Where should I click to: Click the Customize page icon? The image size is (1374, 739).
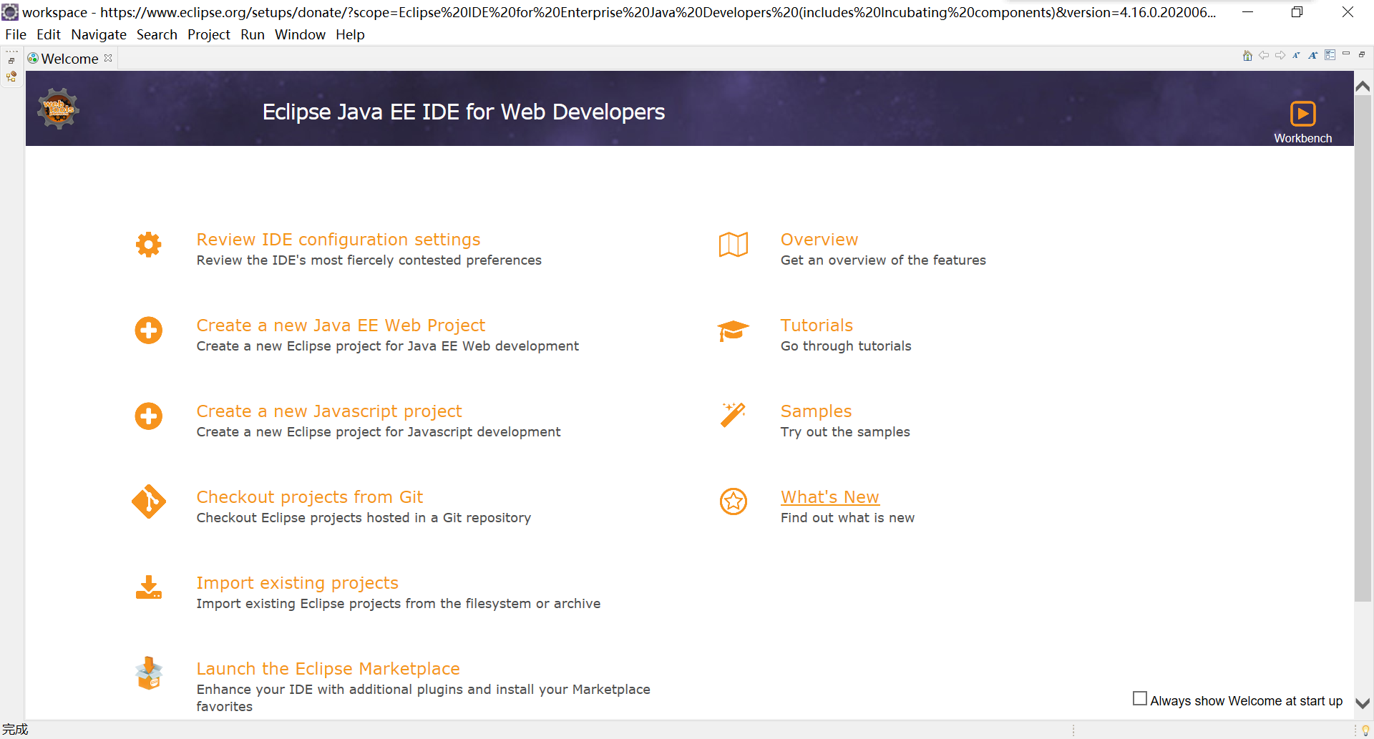pos(1330,55)
